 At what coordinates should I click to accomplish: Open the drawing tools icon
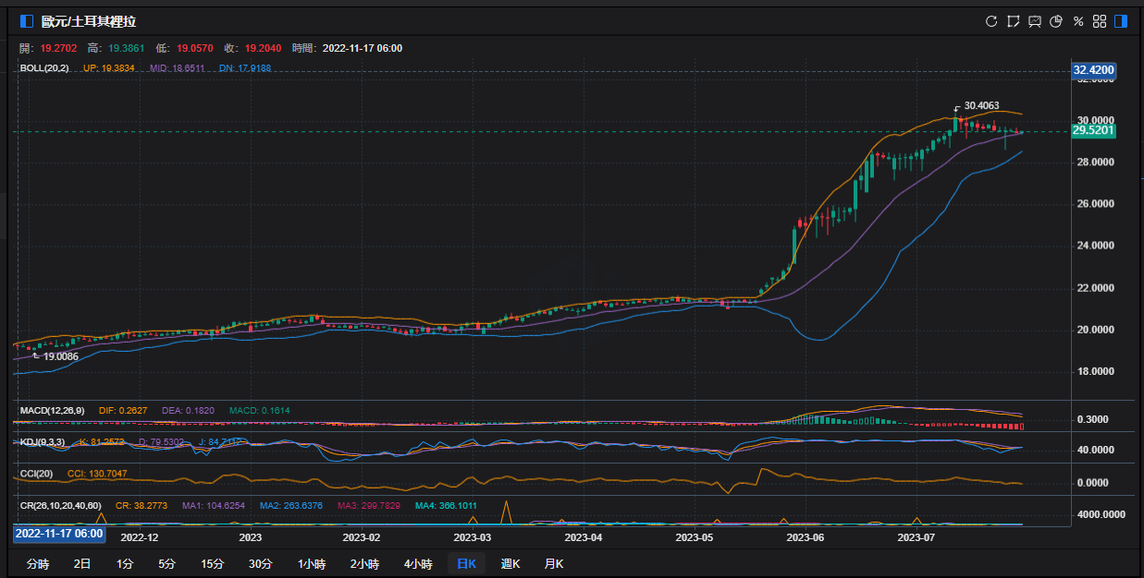(1014, 21)
